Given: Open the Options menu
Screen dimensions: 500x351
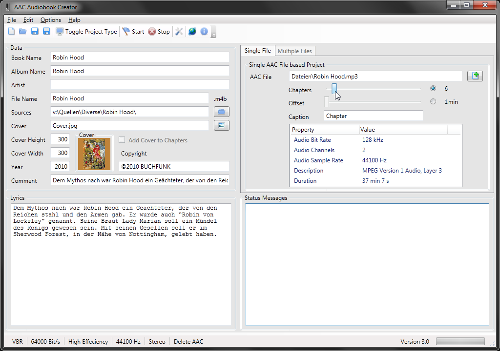Looking at the screenshot, I should point(51,20).
